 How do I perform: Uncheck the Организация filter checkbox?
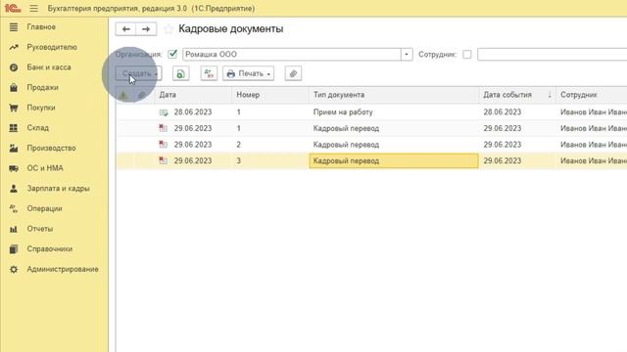(x=172, y=55)
